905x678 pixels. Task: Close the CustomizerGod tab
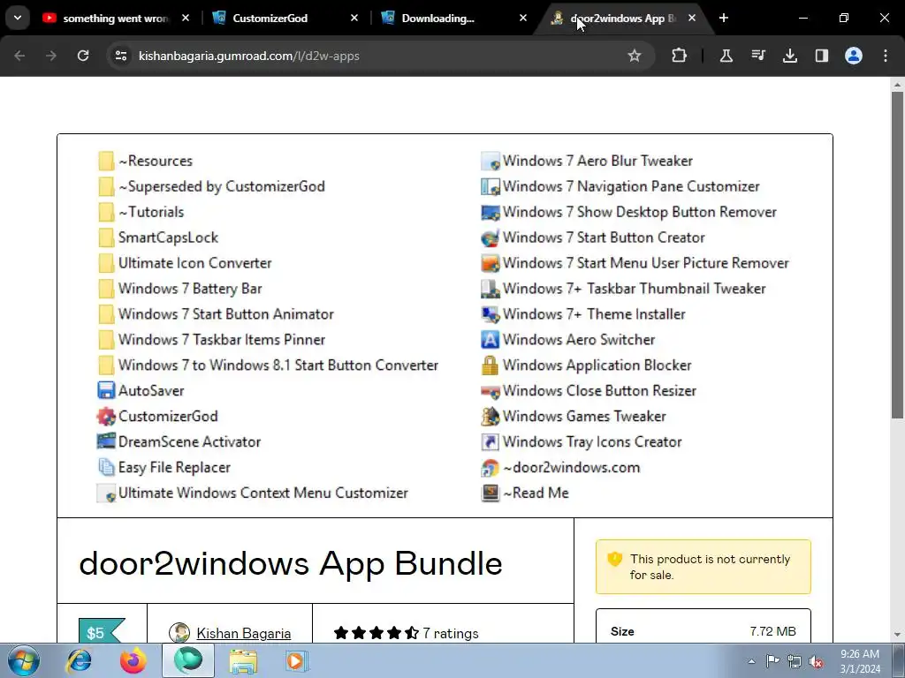354,18
